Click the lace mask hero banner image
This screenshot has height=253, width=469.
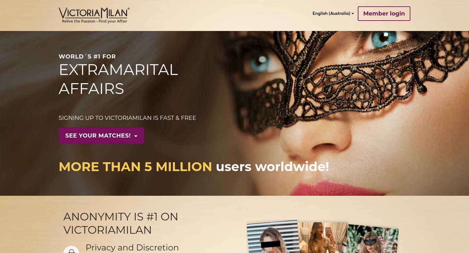coord(234,113)
